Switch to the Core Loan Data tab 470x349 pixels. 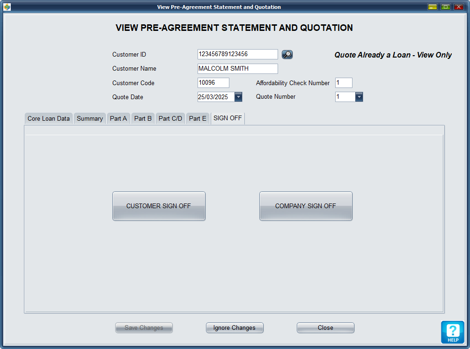pyautogui.click(x=49, y=118)
